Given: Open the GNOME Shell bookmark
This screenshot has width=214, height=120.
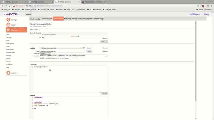Looking at the screenshot, I should tap(110, 9).
